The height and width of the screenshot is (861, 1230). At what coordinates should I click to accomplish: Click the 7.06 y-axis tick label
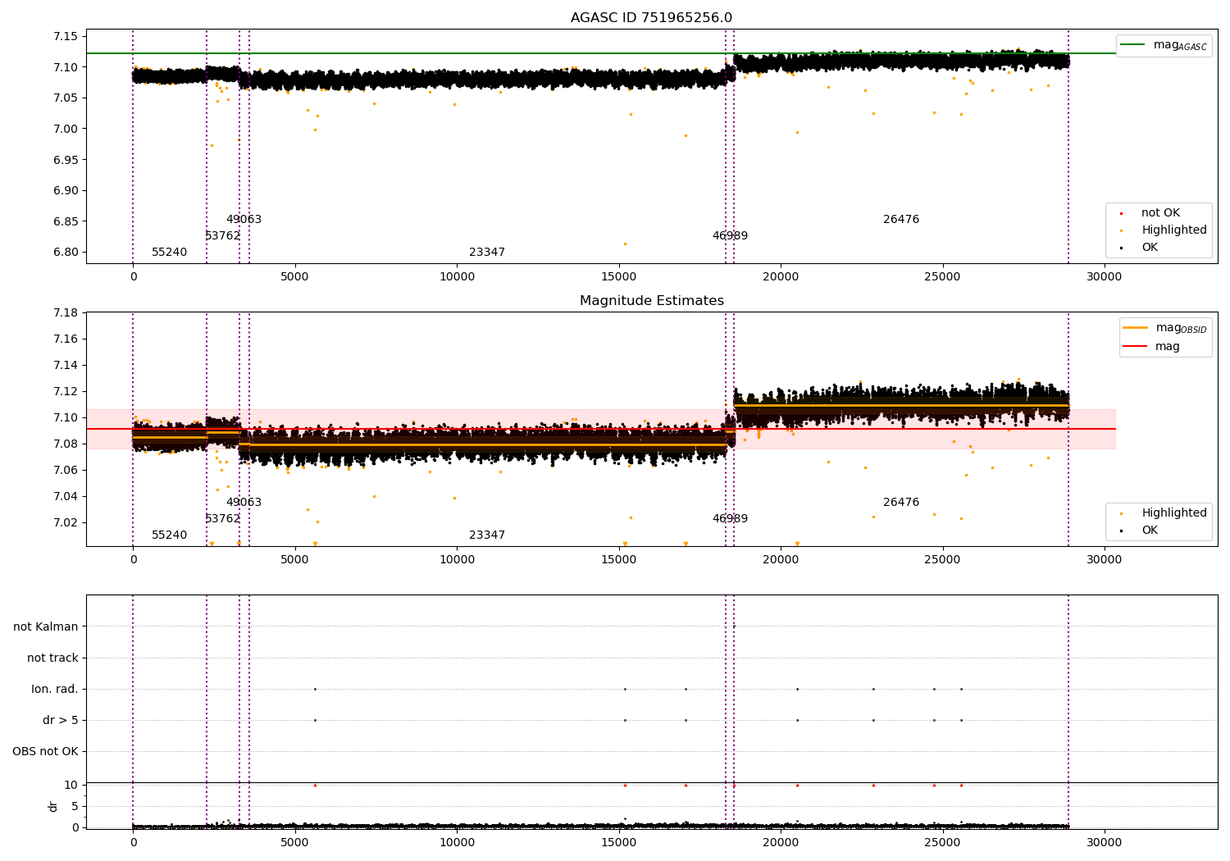point(65,470)
